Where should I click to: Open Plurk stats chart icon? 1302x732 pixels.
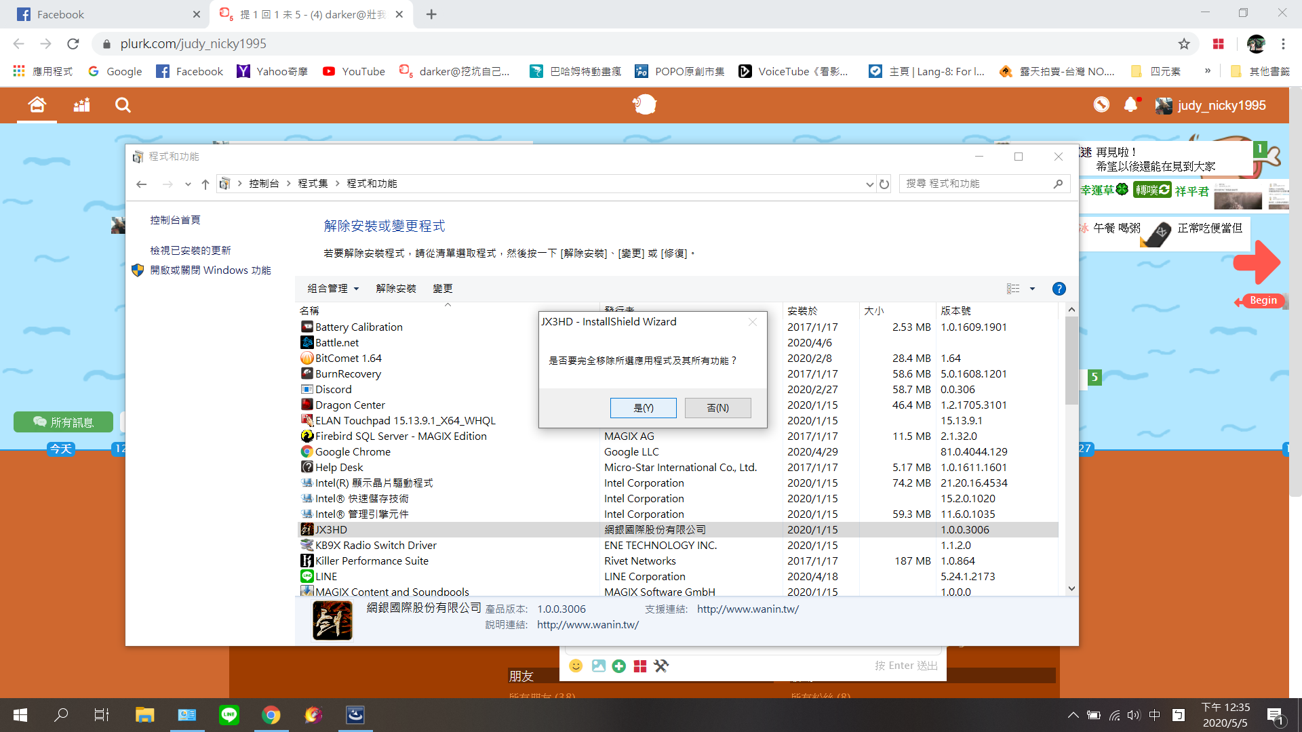[x=82, y=105]
